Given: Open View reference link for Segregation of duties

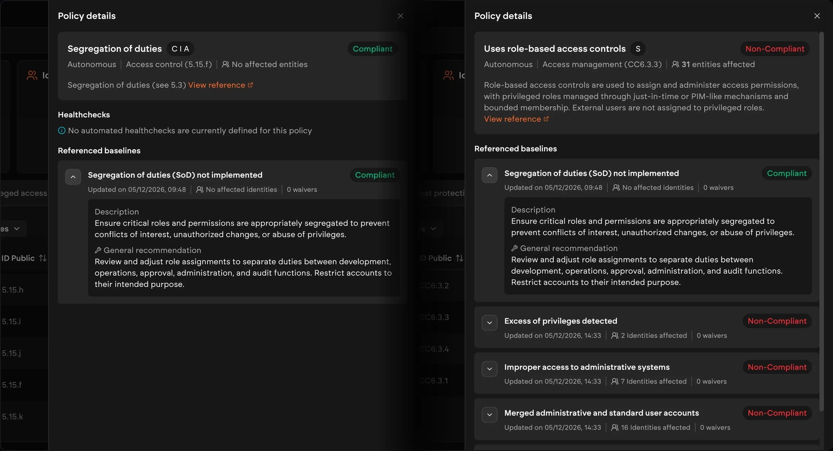Looking at the screenshot, I should 220,85.
